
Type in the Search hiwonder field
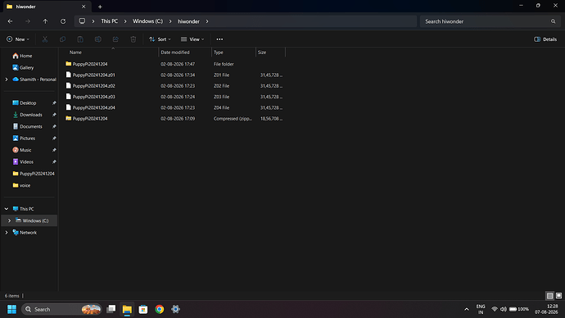pyautogui.click(x=489, y=21)
